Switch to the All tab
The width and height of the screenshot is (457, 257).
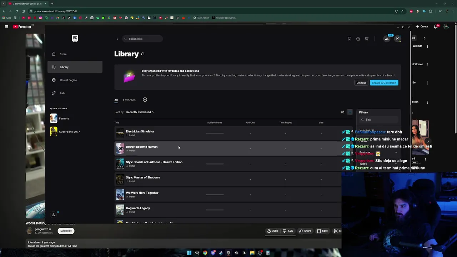(x=116, y=100)
